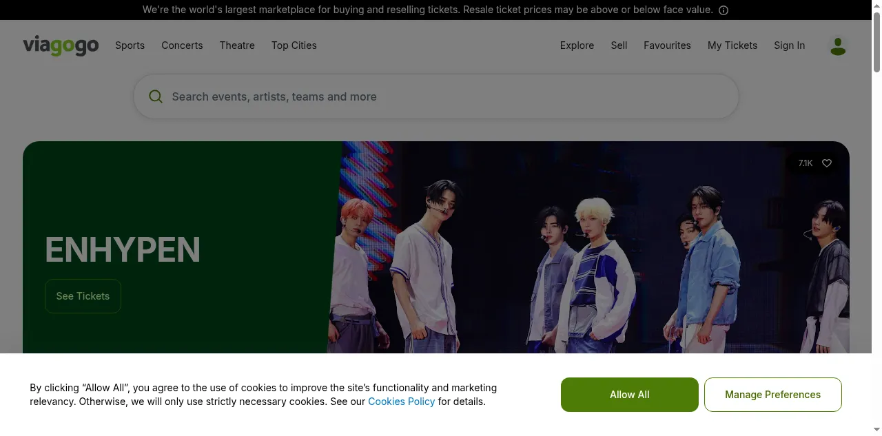Open the Cookies Policy link

(402, 402)
